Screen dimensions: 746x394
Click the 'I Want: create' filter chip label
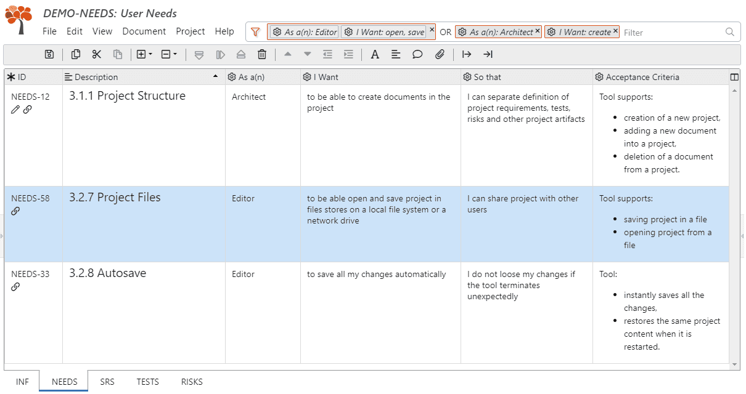pyautogui.click(x=585, y=32)
